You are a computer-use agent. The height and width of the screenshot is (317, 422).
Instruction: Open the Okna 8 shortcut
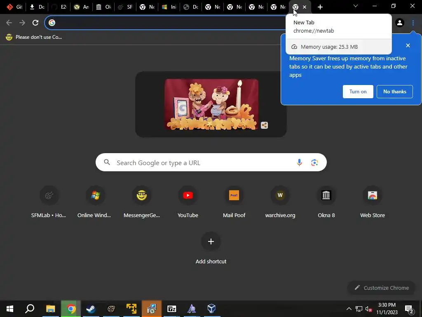click(x=326, y=202)
